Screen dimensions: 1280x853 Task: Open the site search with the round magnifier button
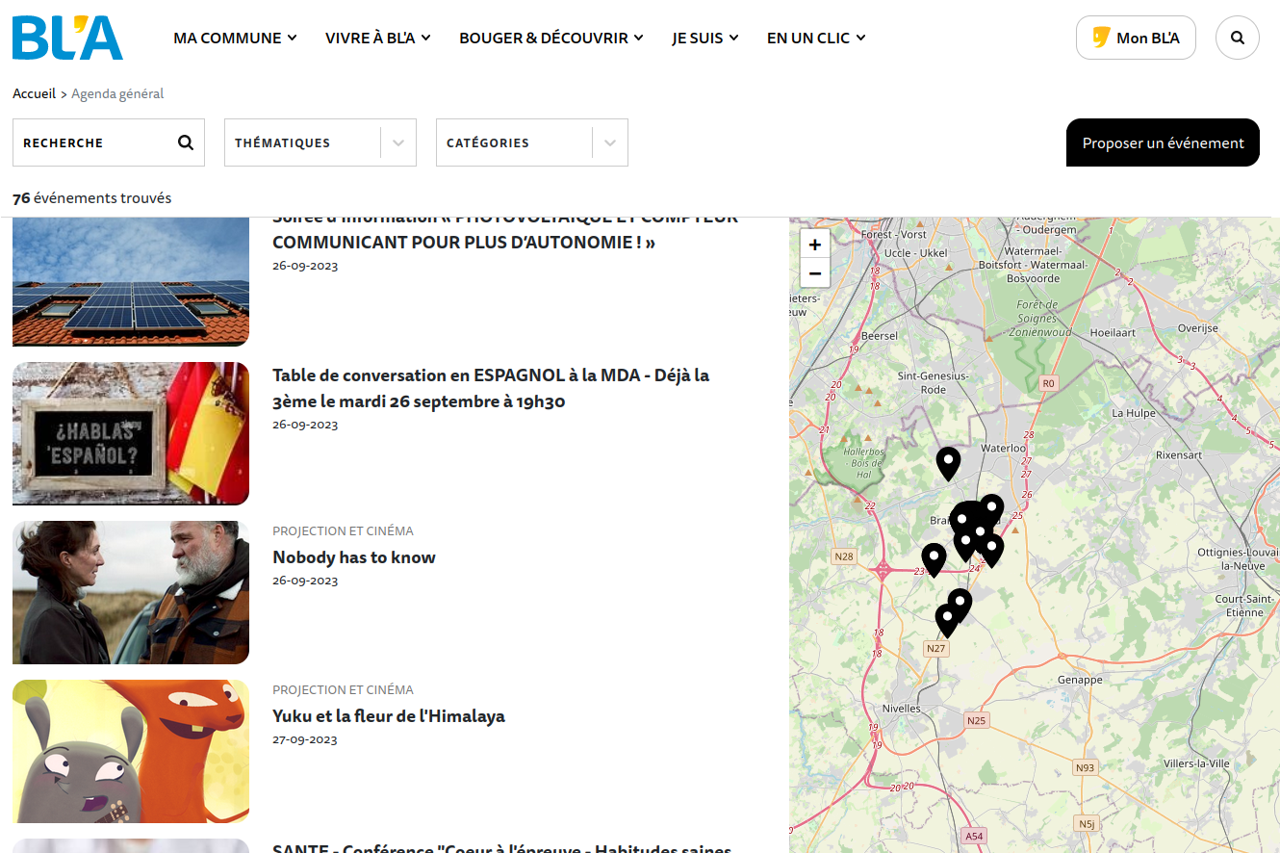(1238, 38)
